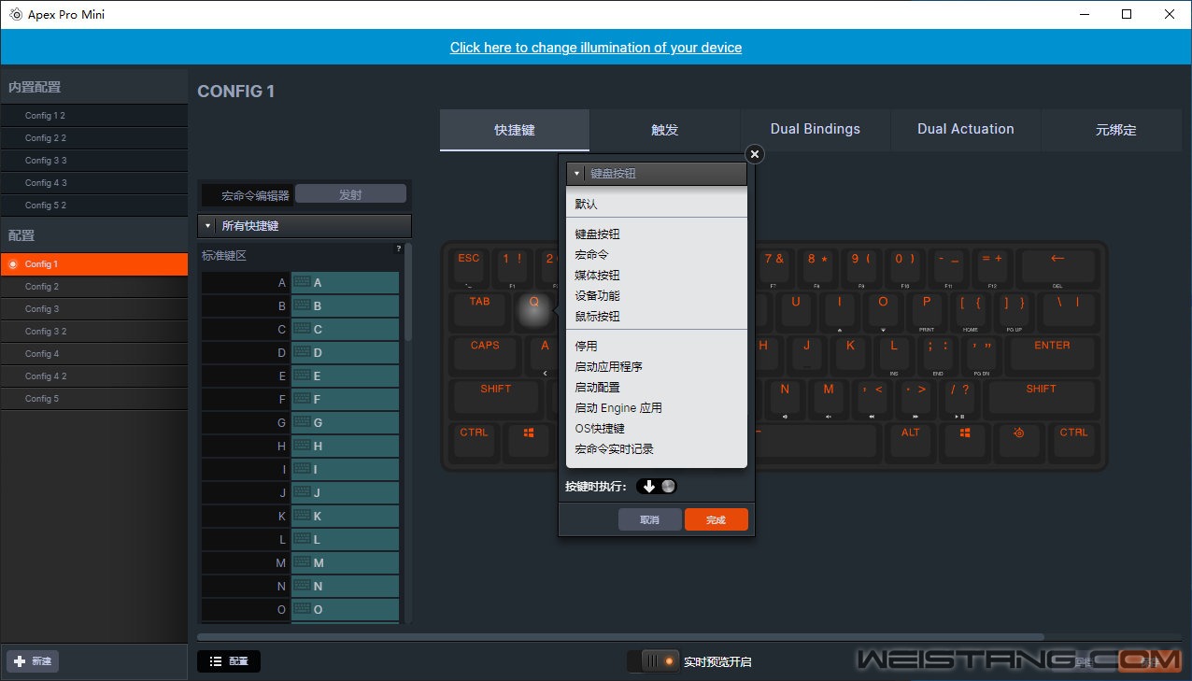
Task: Select Config 2 in 配置 list
Action: pos(93,287)
